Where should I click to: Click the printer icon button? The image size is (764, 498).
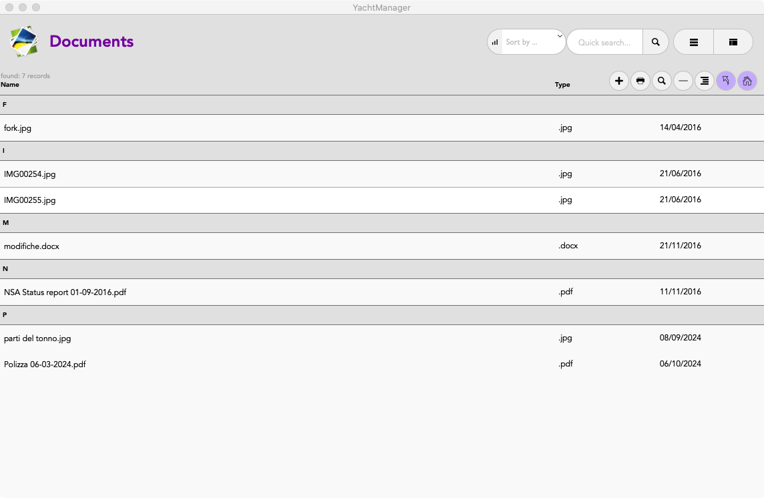[640, 81]
